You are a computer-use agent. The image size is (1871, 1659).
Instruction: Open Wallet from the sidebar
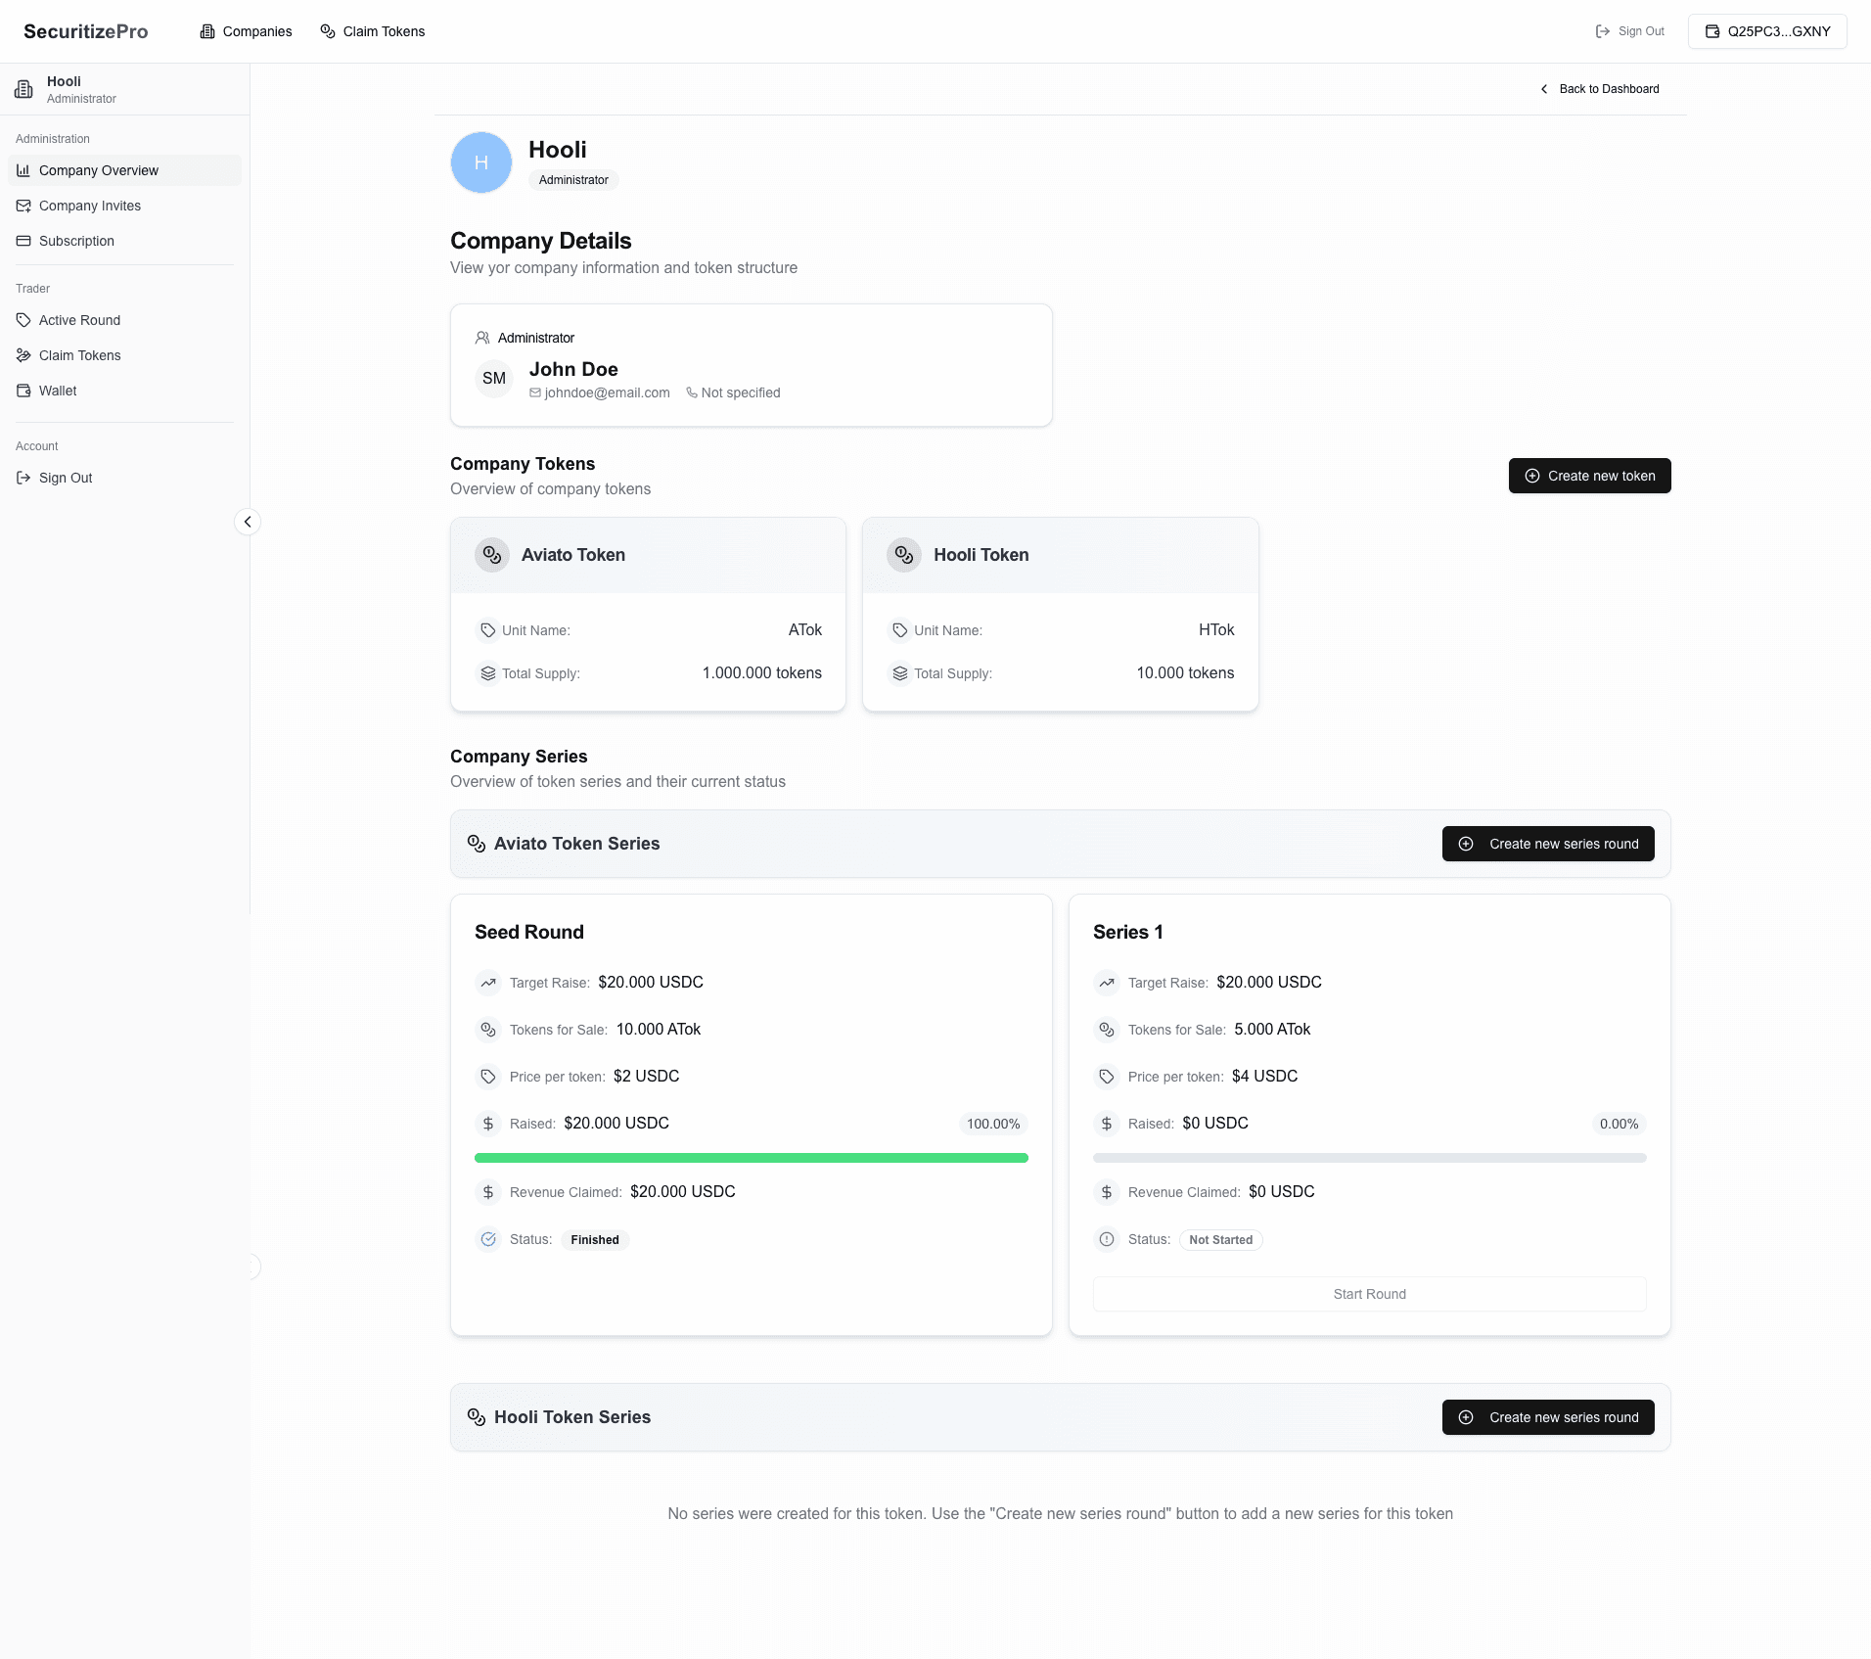[58, 391]
